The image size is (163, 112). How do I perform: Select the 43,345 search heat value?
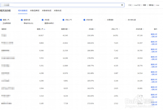click(x=65, y=35)
